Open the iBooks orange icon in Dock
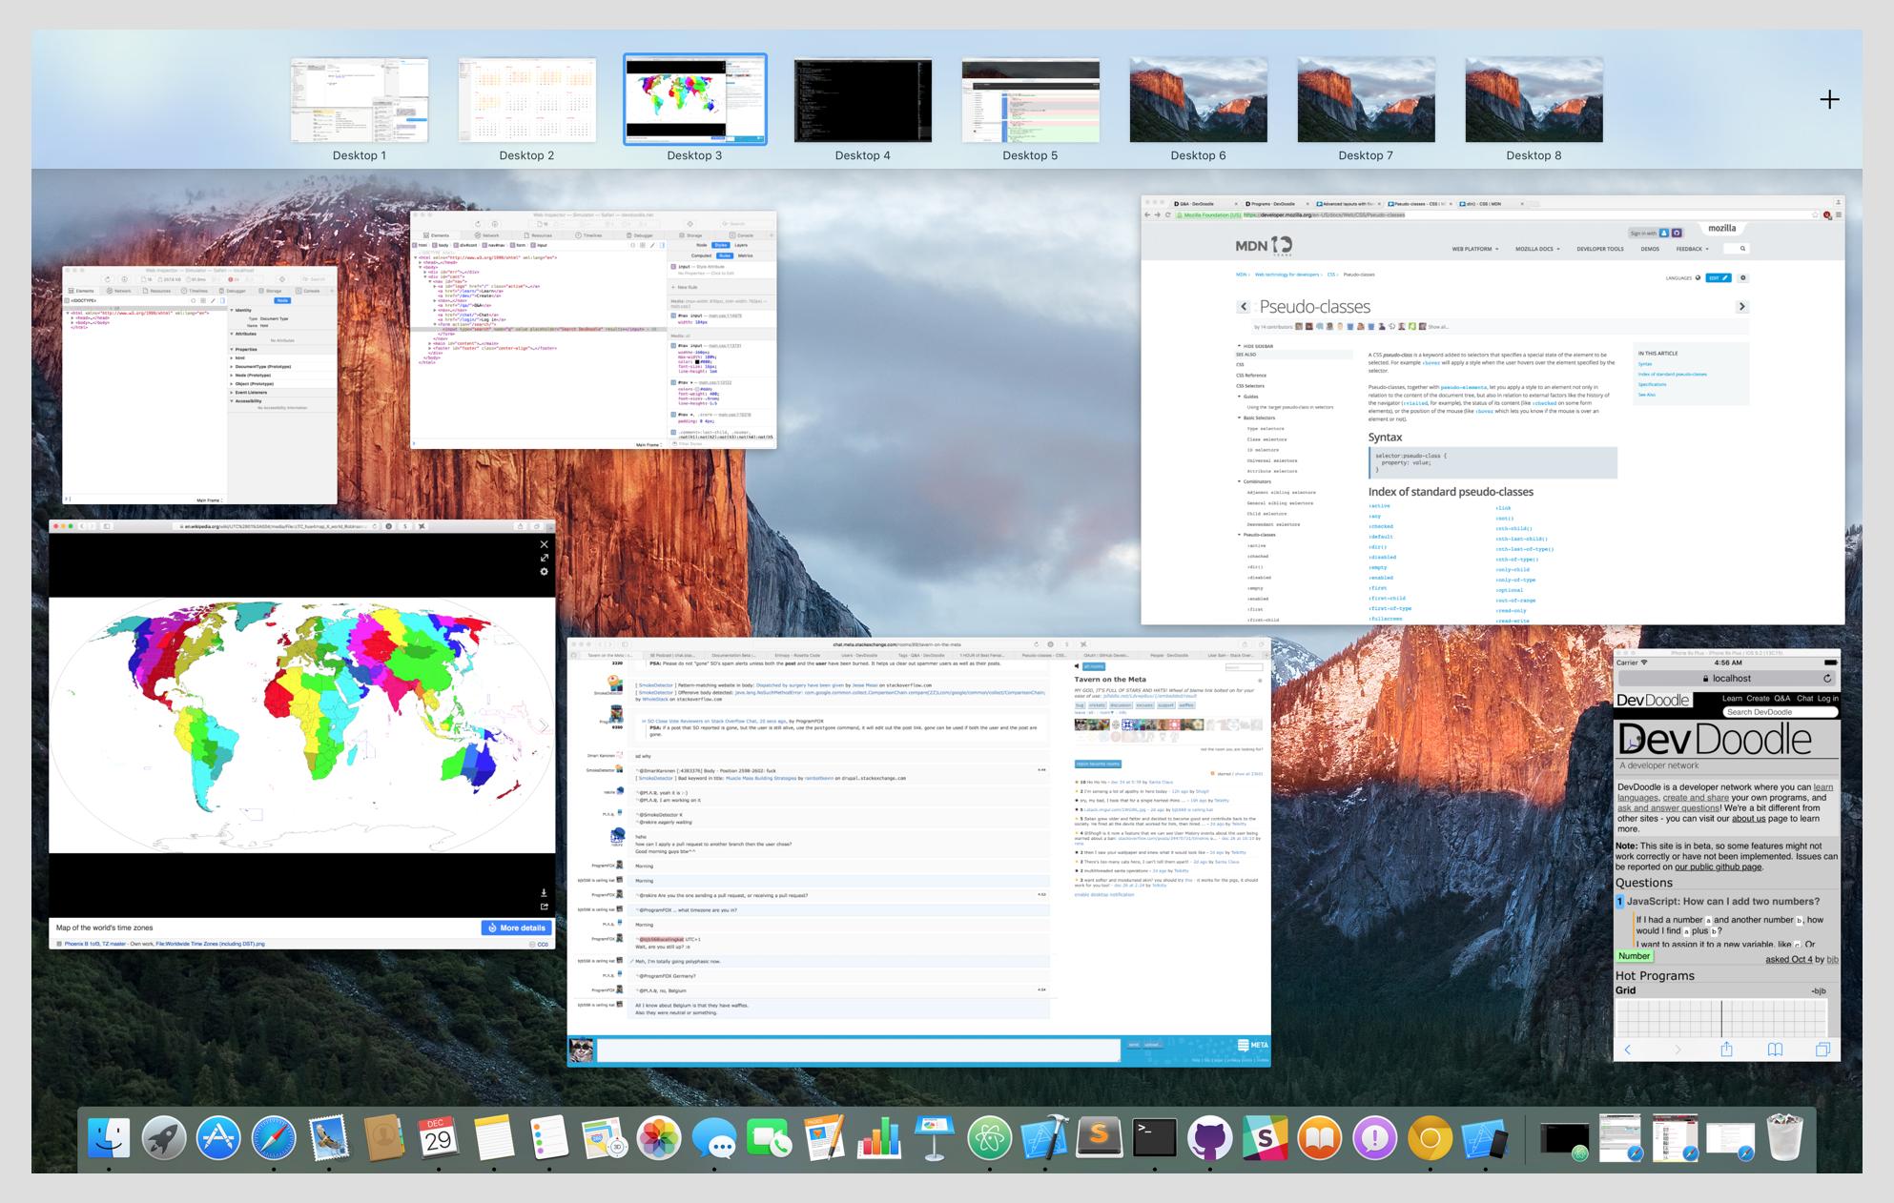The height and width of the screenshot is (1203, 1894). 1320,1138
